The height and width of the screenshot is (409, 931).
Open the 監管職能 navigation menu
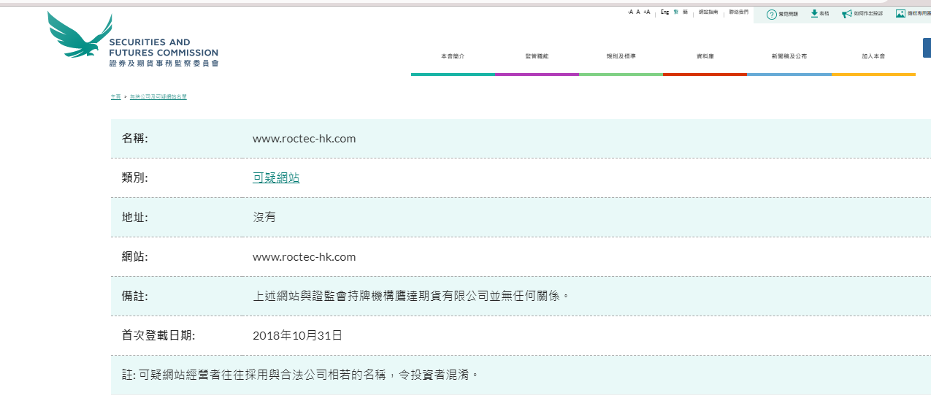[x=537, y=56]
